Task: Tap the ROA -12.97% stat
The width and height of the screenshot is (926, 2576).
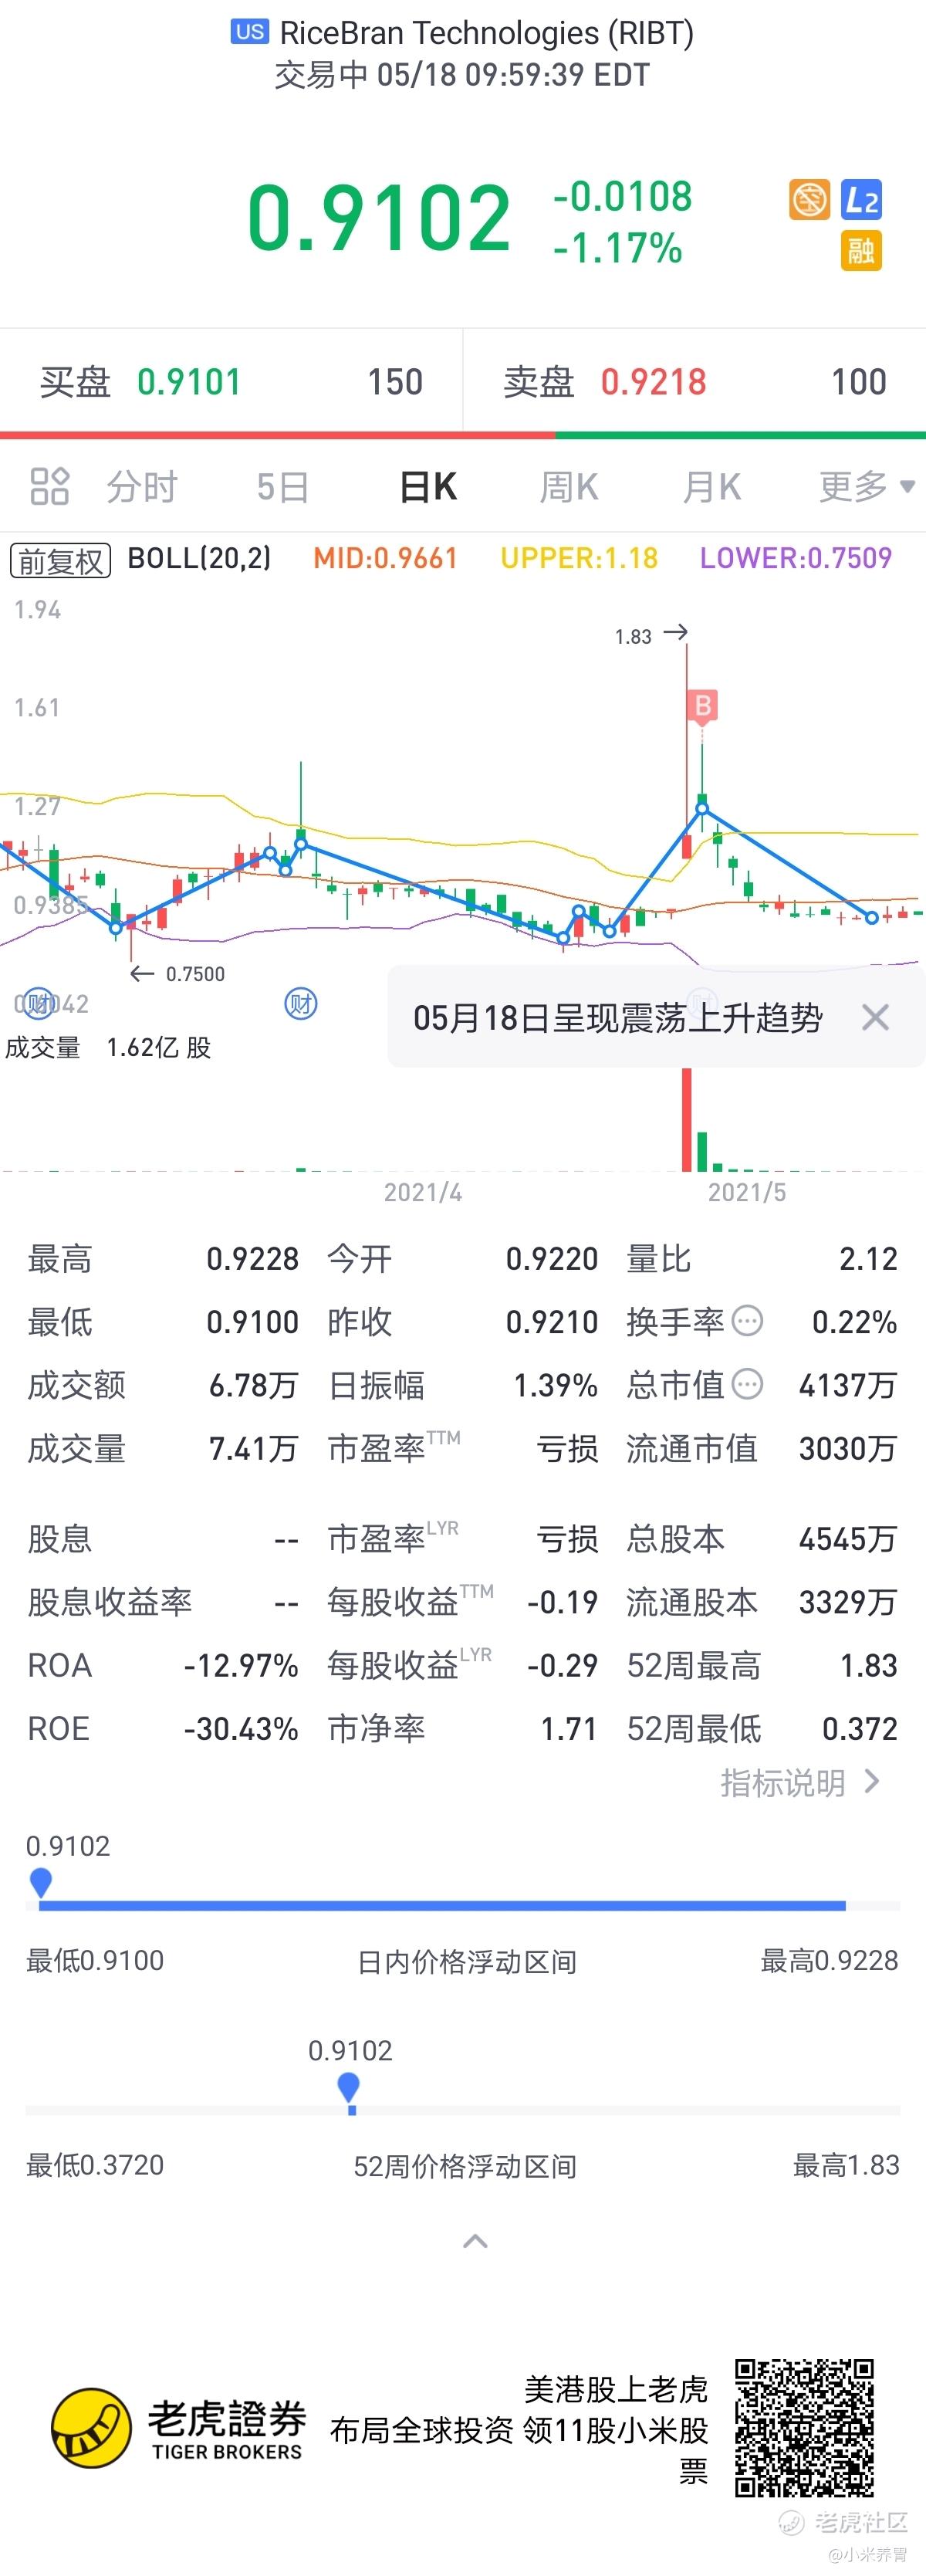Action: tap(163, 1665)
